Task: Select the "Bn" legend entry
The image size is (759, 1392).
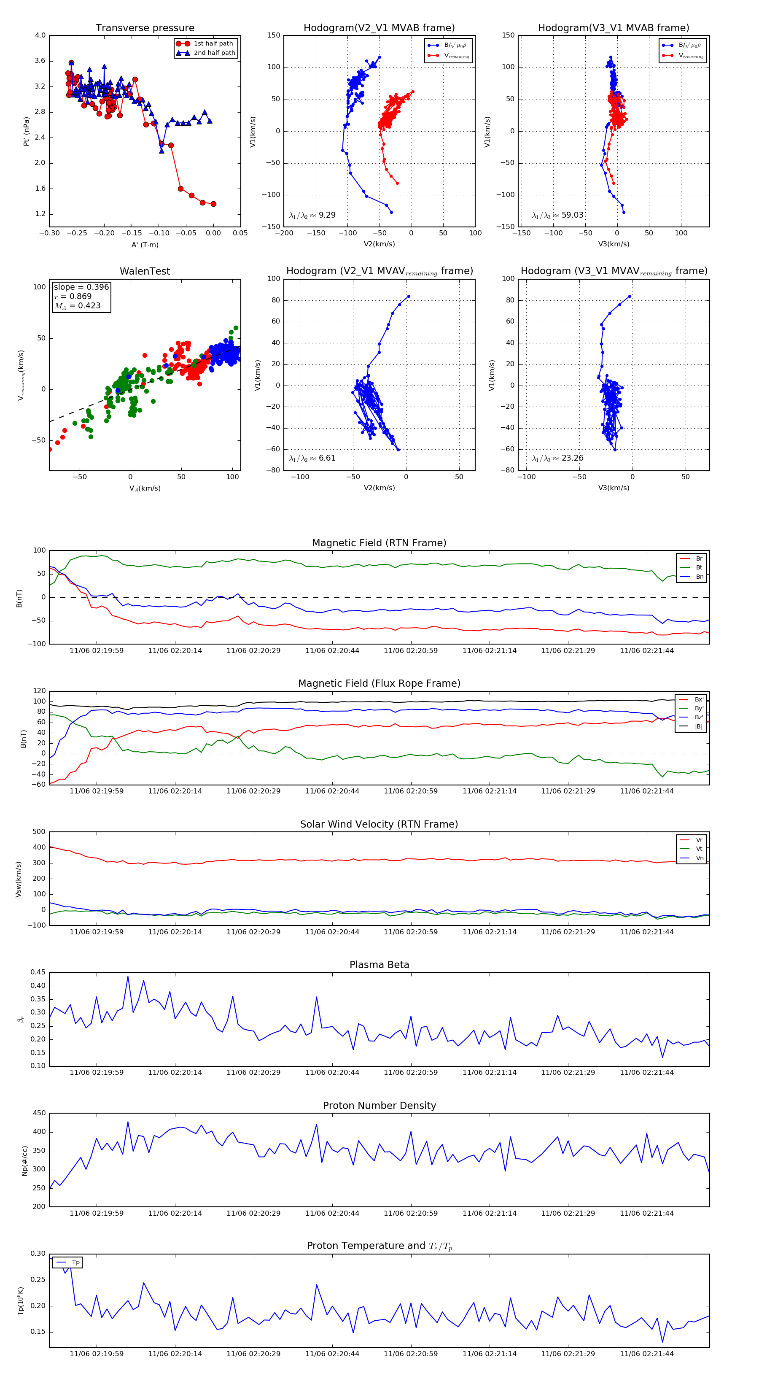Action: pos(692,577)
